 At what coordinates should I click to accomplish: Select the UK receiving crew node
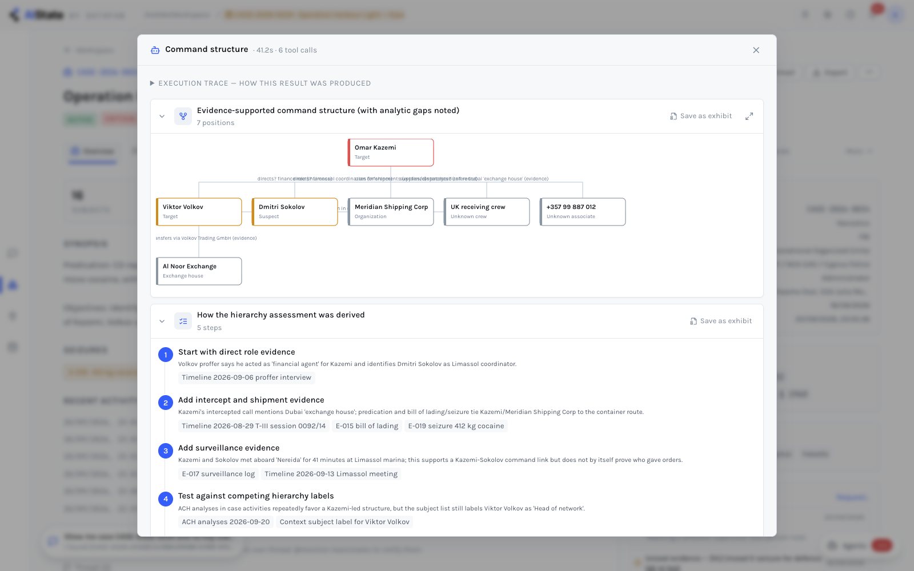coord(487,212)
